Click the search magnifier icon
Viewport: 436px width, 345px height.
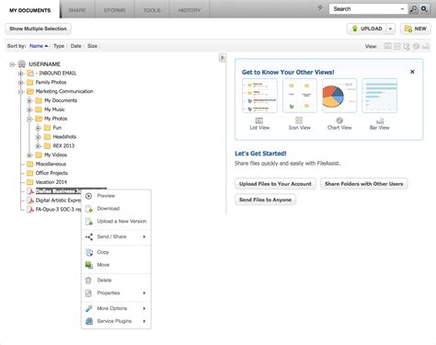pos(413,9)
